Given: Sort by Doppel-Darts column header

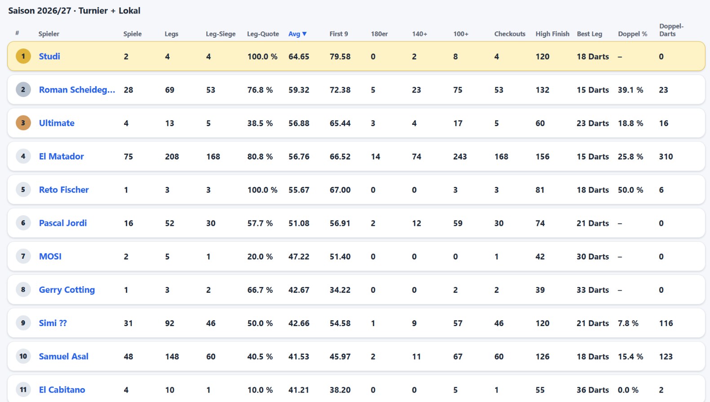Looking at the screenshot, I should [x=671, y=30].
